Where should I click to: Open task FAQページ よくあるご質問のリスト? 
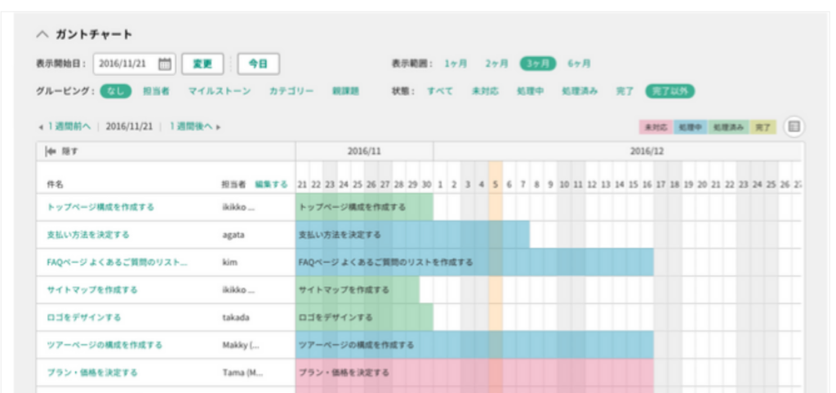(117, 263)
